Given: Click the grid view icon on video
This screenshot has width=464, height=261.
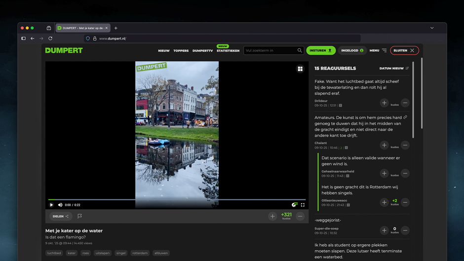Looking at the screenshot, I should [300, 69].
